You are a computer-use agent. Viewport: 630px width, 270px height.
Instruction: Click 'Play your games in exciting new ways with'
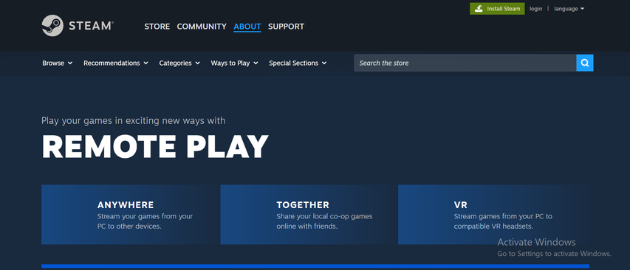(134, 120)
